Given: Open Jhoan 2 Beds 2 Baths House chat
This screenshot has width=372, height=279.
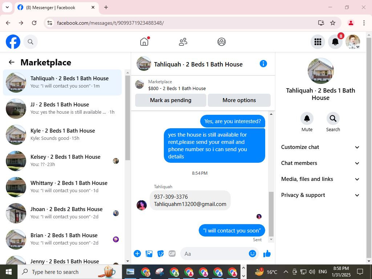Looking at the screenshot, I should [x=62, y=213].
